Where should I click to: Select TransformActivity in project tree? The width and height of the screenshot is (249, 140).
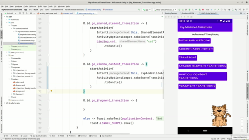point(27,40)
